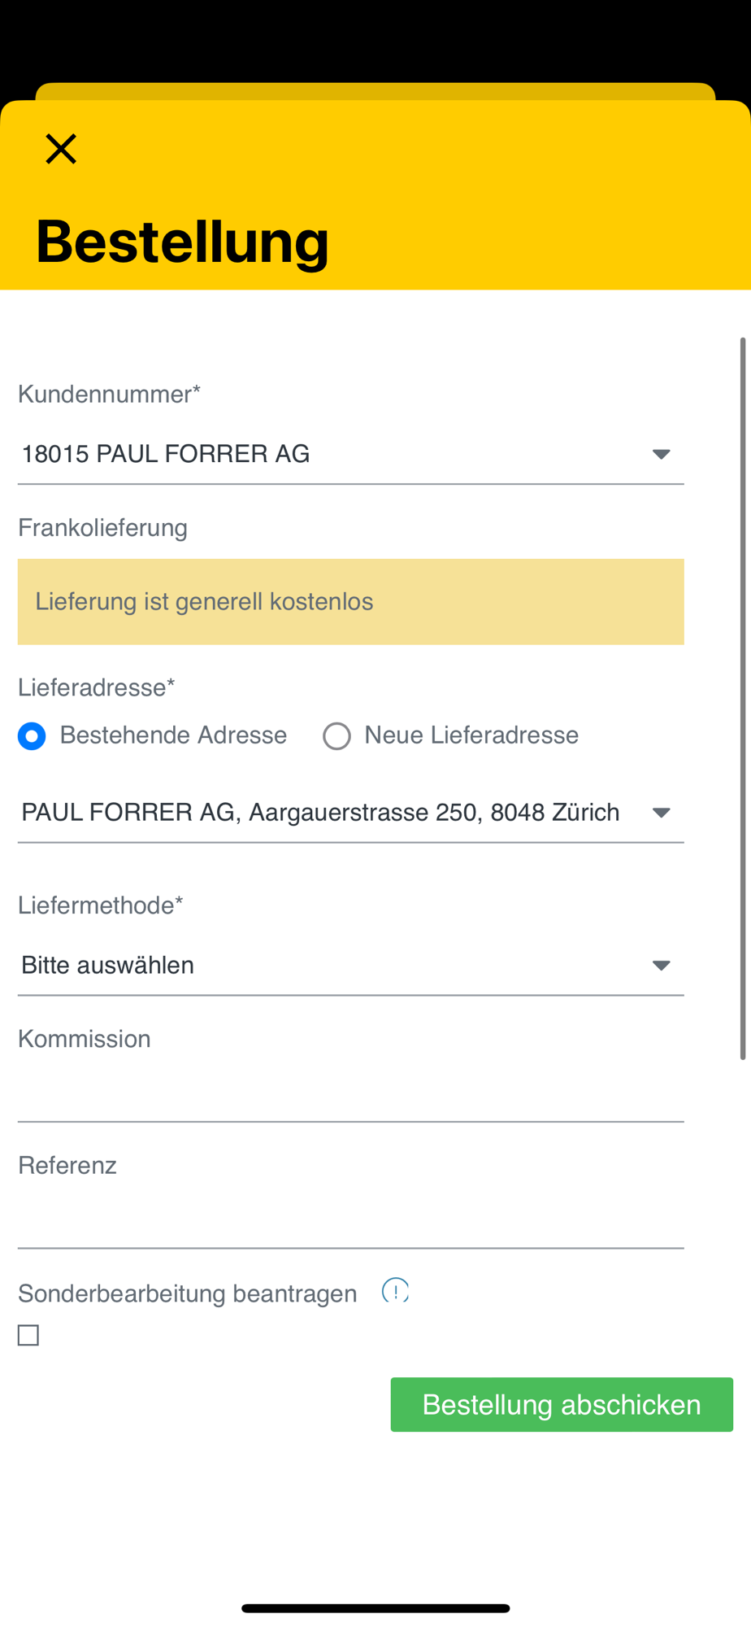Focus the Referenz input field

pyautogui.click(x=351, y=1219)
